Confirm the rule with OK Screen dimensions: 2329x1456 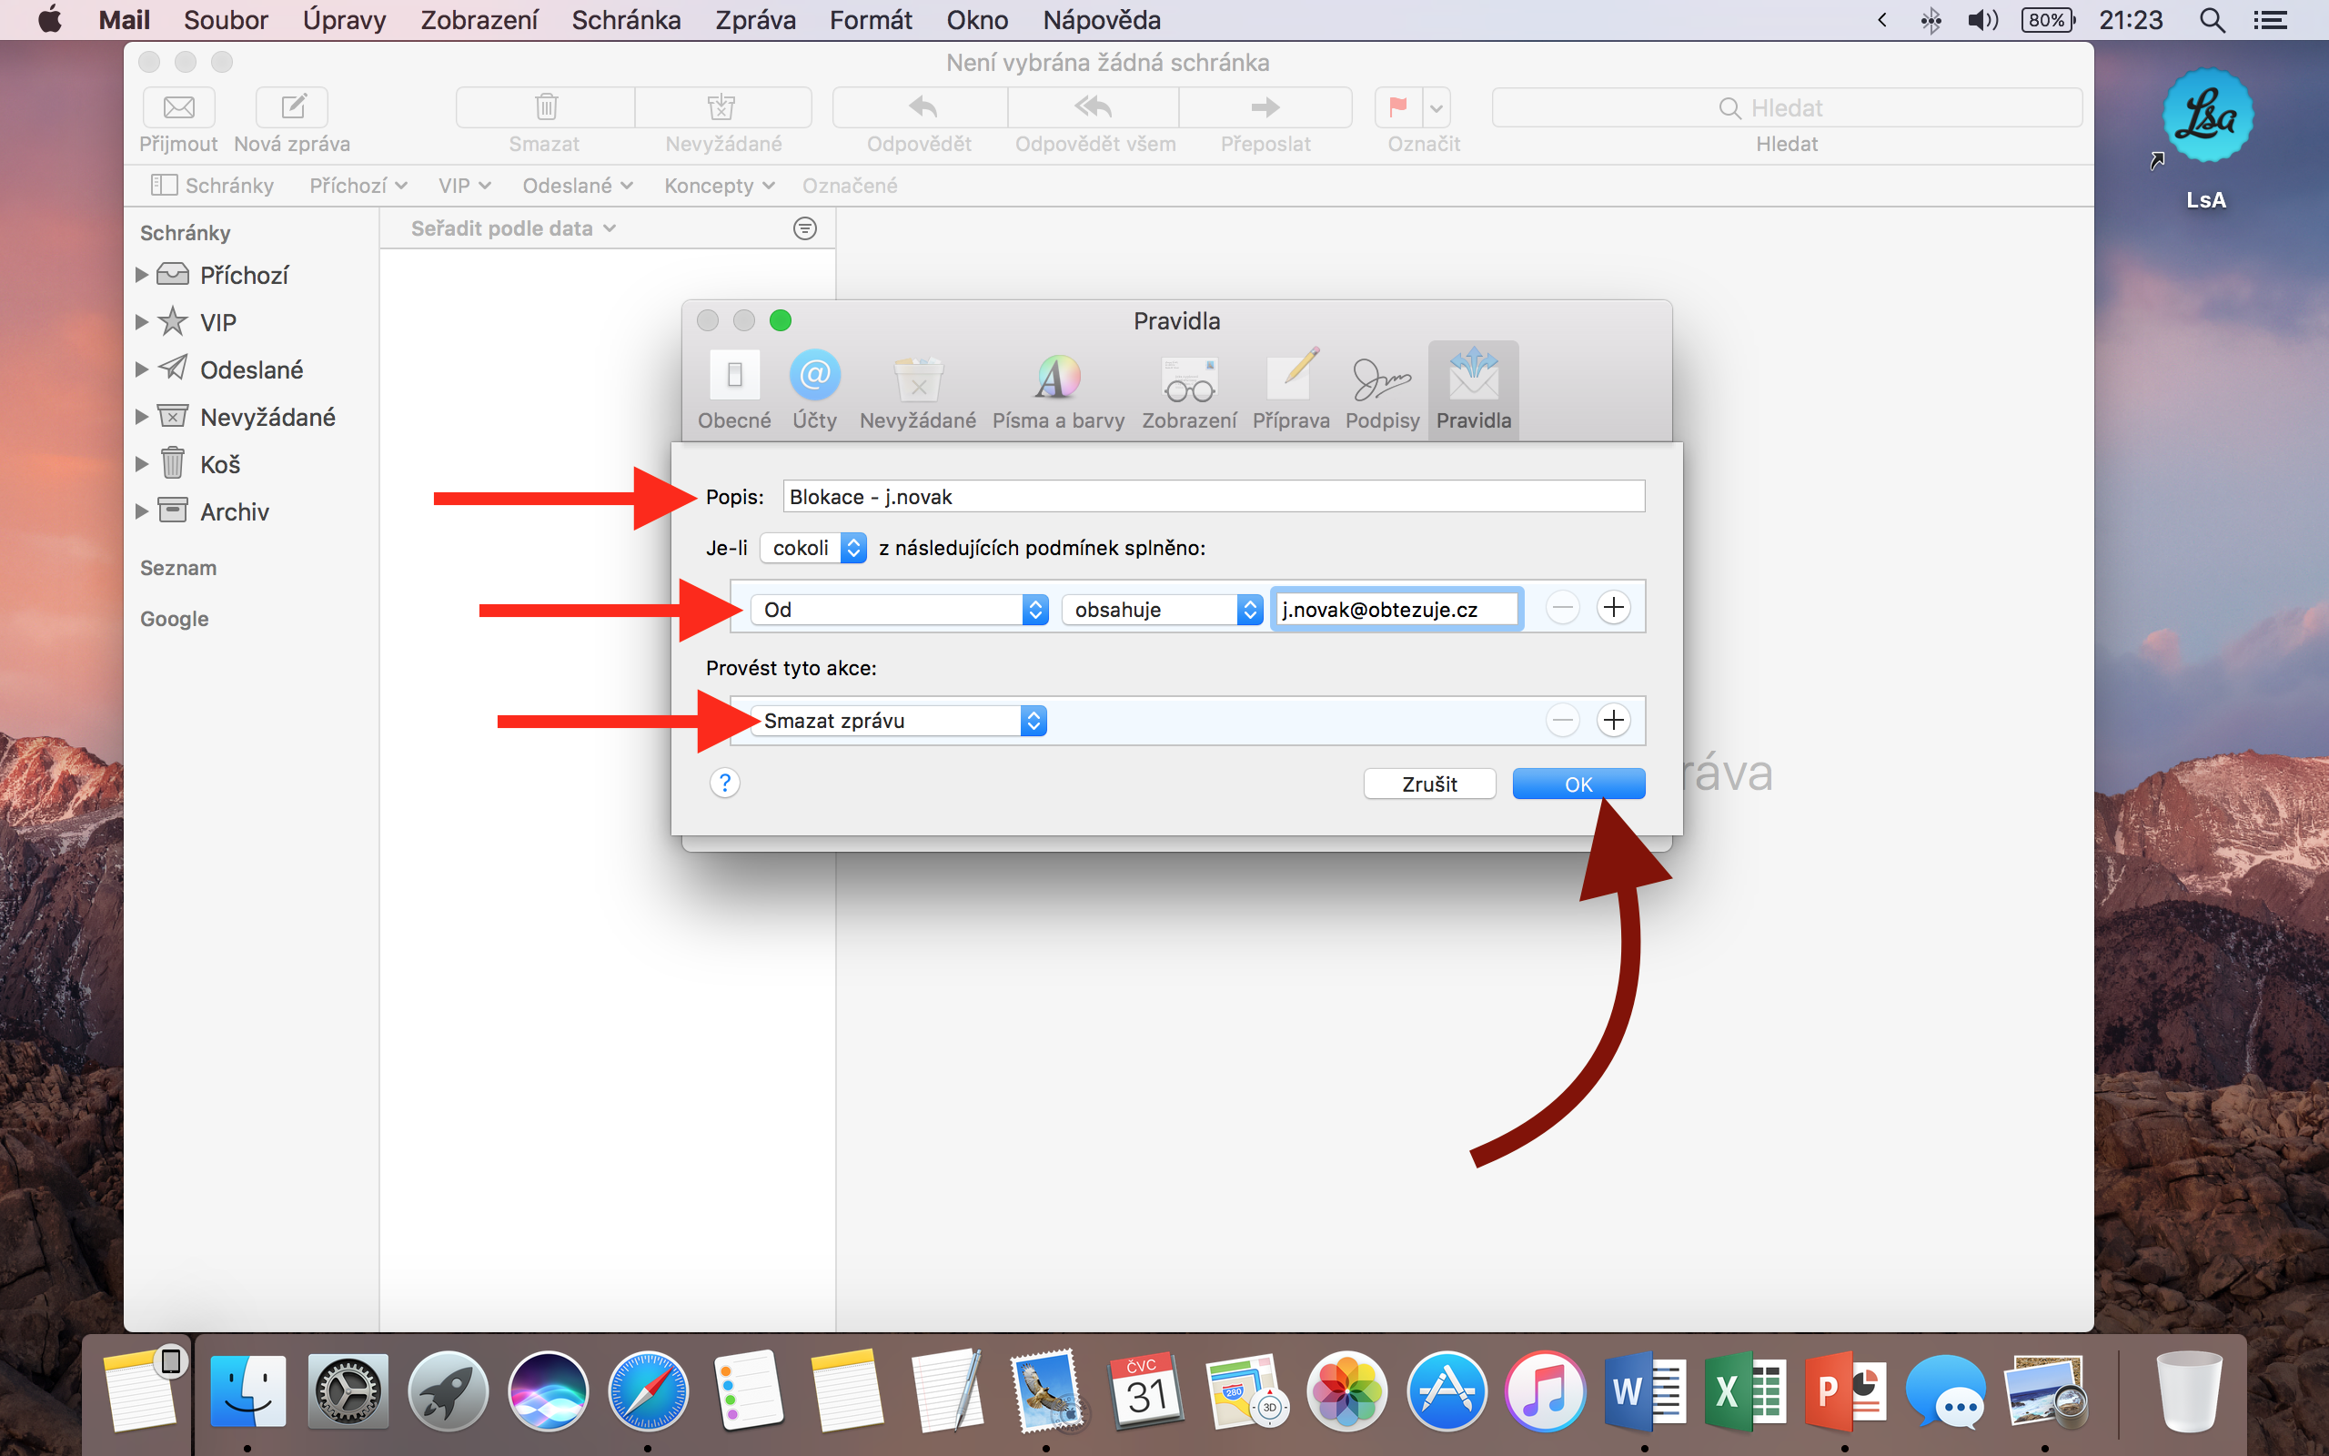pyautogui.click(x=1578, y=784)
